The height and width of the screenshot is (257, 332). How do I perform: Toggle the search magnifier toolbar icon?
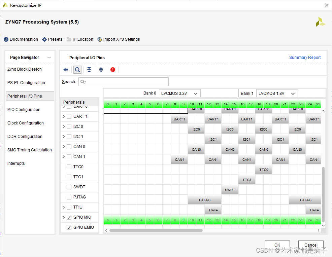pos(77,70)
